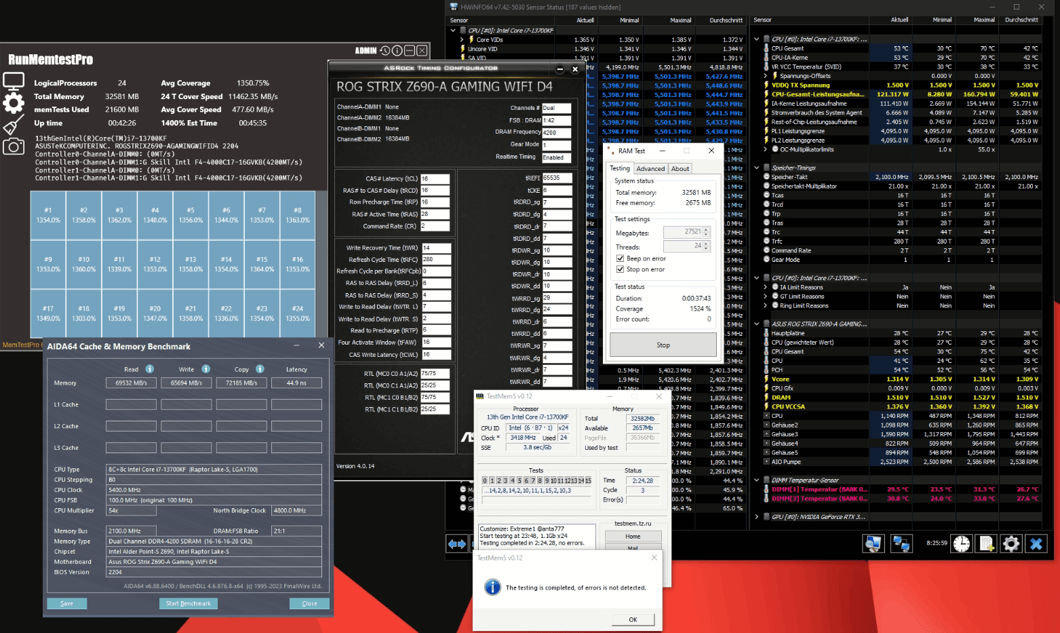Click the CPU Gesamt thermometer icon in HWiNFO
1060x633 pixels.
(x=766, y=48)
